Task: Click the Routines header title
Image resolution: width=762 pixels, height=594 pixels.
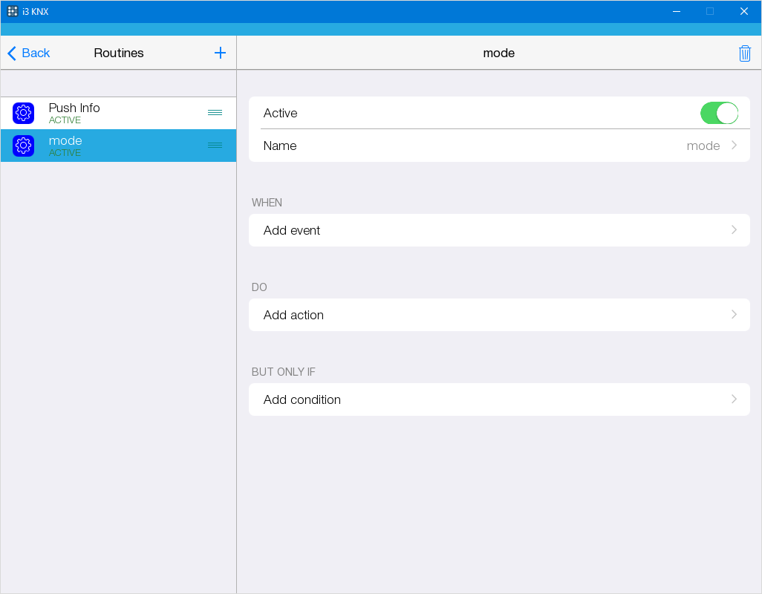Action: 118,53
